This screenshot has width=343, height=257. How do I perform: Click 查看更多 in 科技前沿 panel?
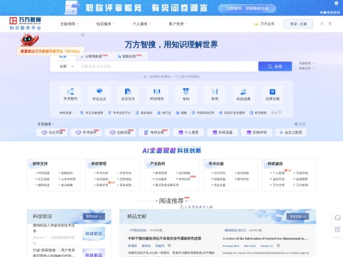click(x=94, y=216)
